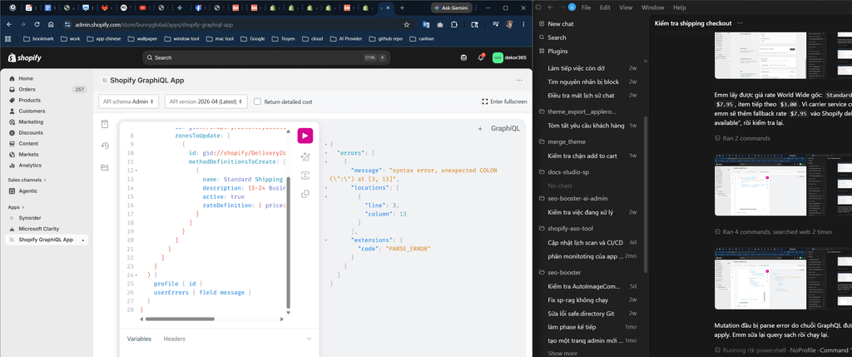Add a new GraphiQL tab with plus

pos(480,129)
